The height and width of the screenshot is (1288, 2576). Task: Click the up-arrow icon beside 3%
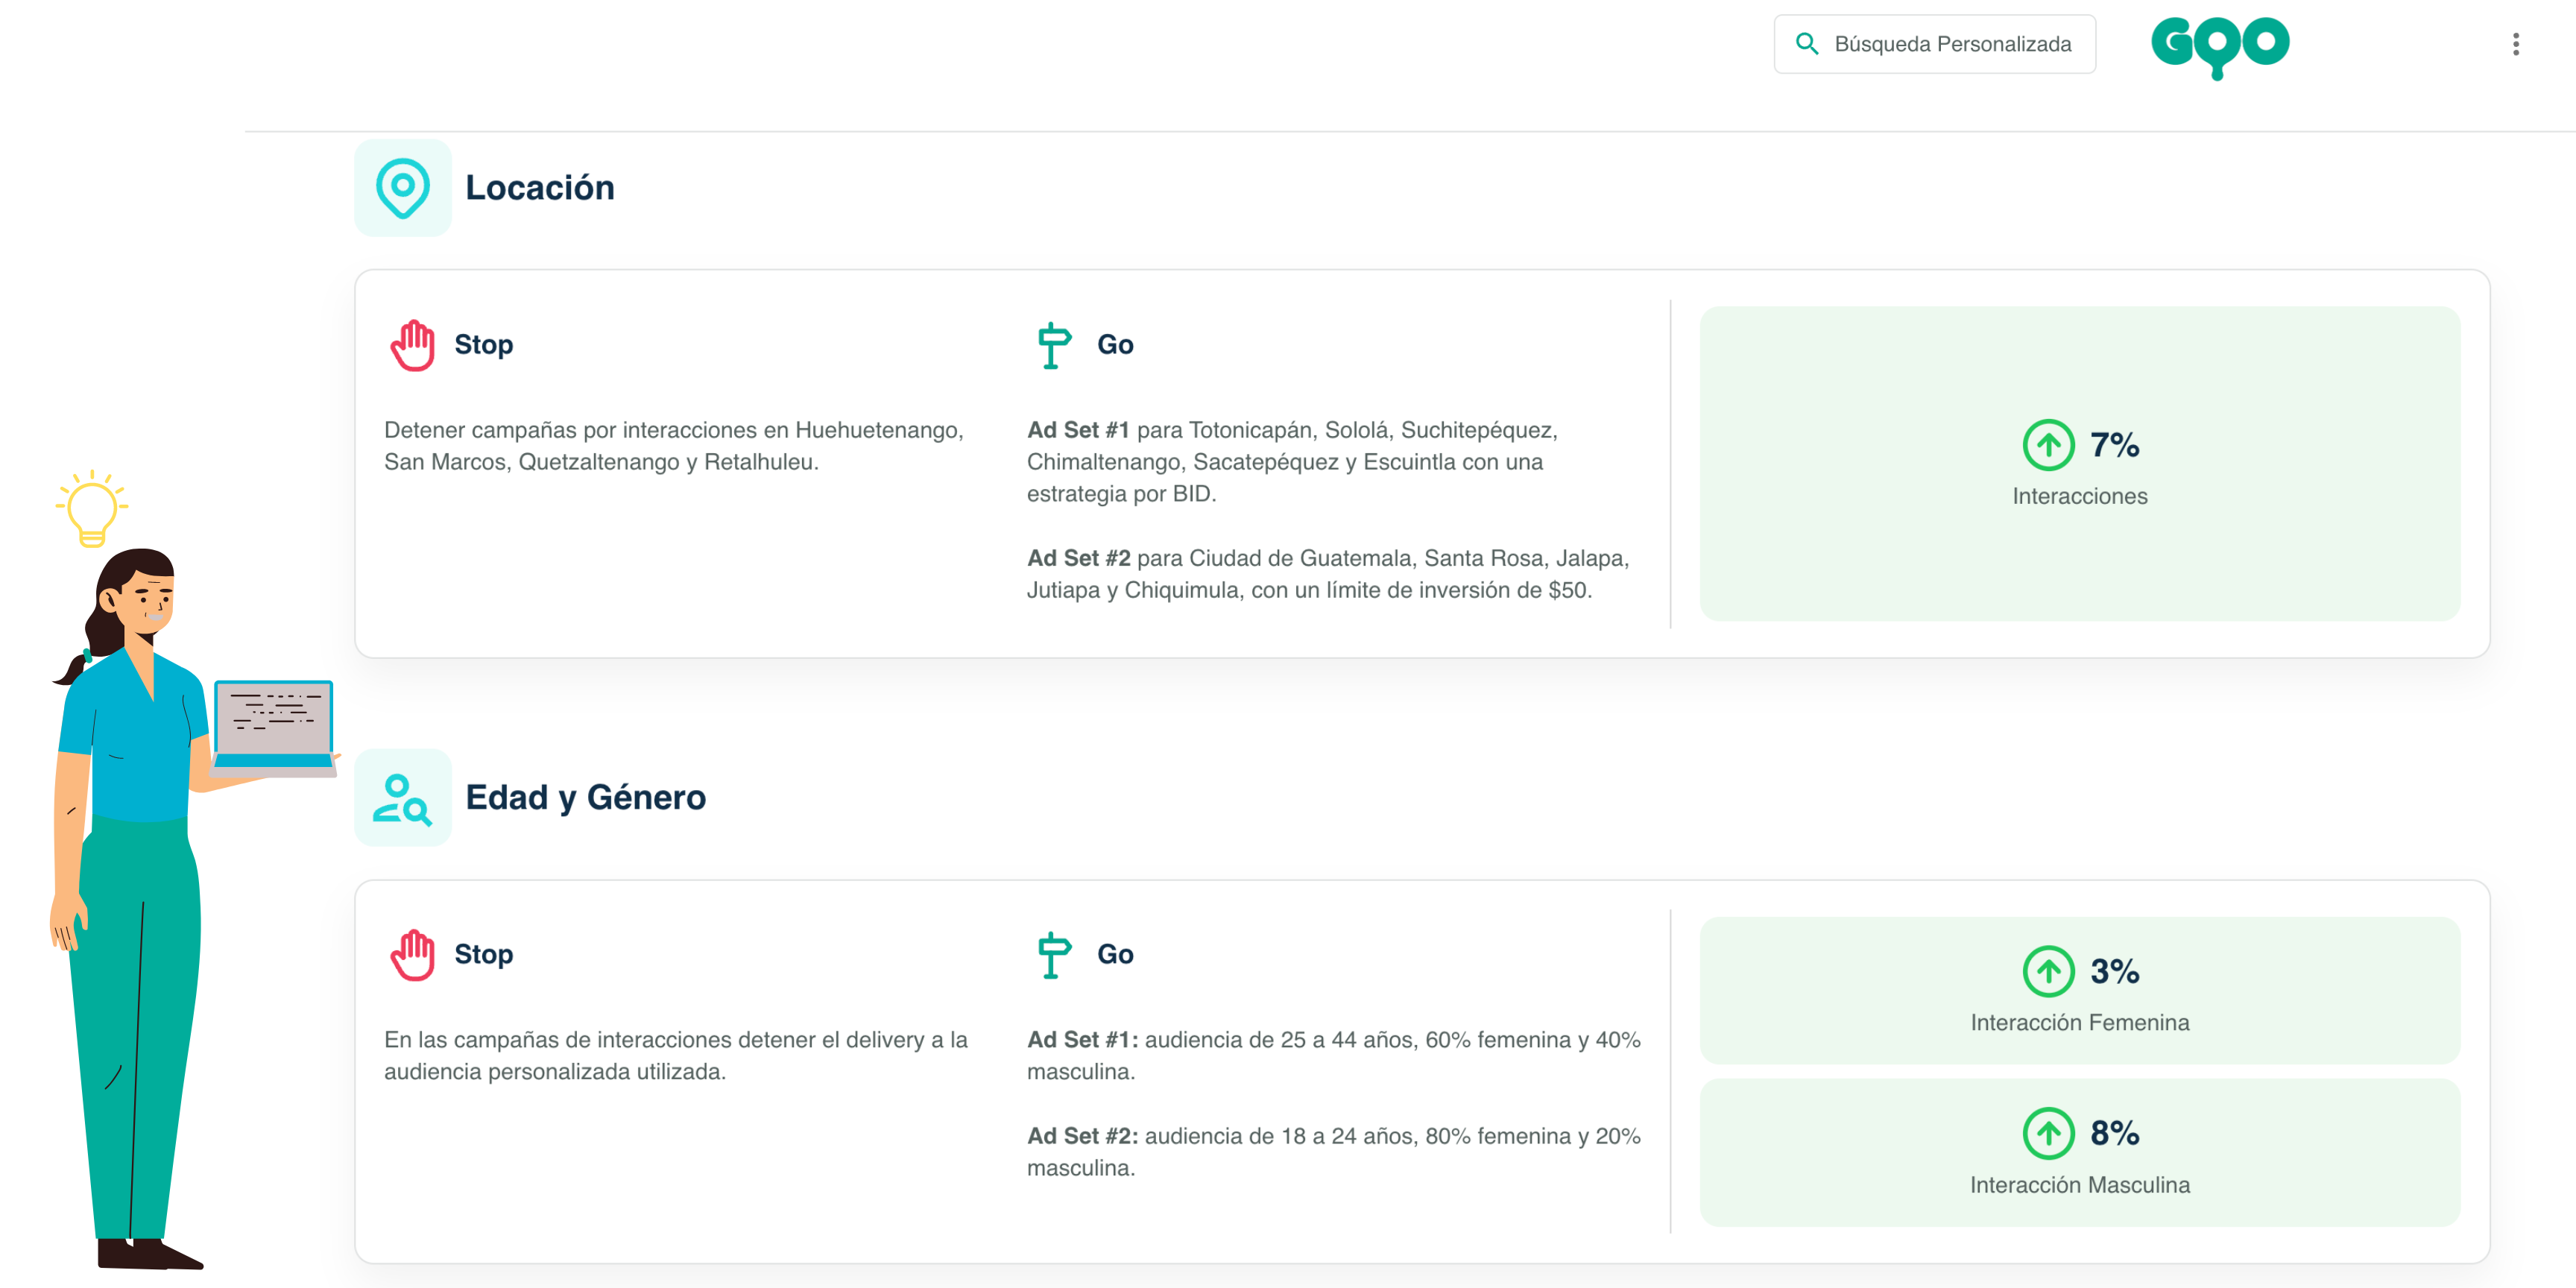pyautogui.click(x=2048, y=971)
